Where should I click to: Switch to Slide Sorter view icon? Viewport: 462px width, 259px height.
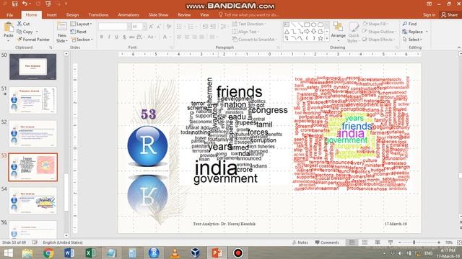365,242
